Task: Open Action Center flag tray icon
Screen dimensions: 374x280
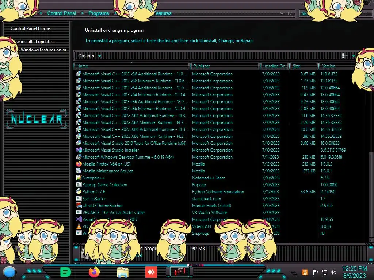Action: pyautogui.click(x=316, y=272)
